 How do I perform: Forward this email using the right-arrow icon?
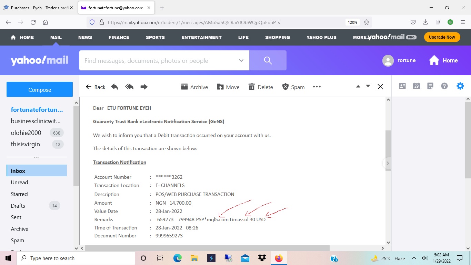coord(144,87)
